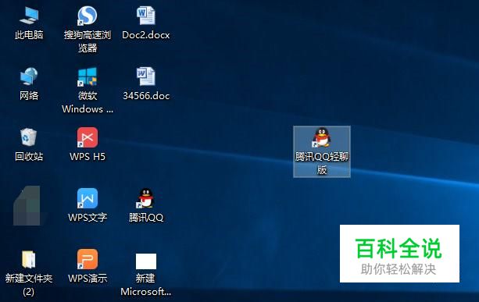
Task: Select the 34566.doc document icon
Action: pyautogui.click(x=145, y=76)
